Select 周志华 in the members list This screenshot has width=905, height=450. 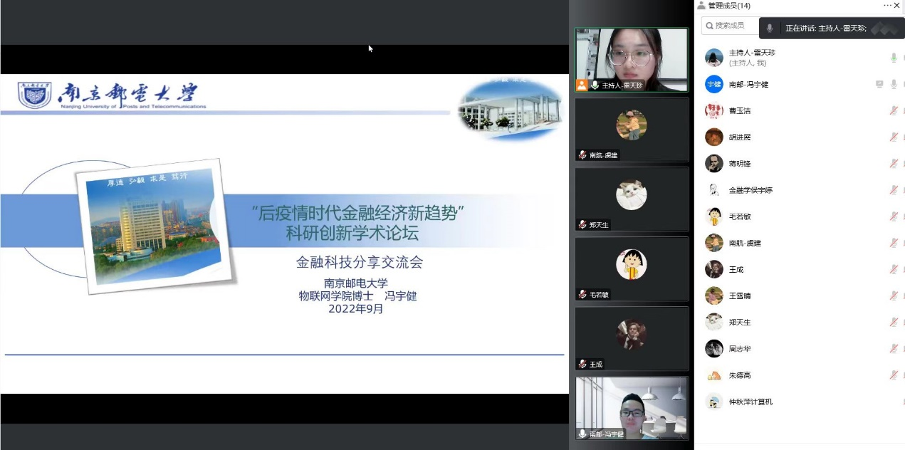tap(739, 349)
